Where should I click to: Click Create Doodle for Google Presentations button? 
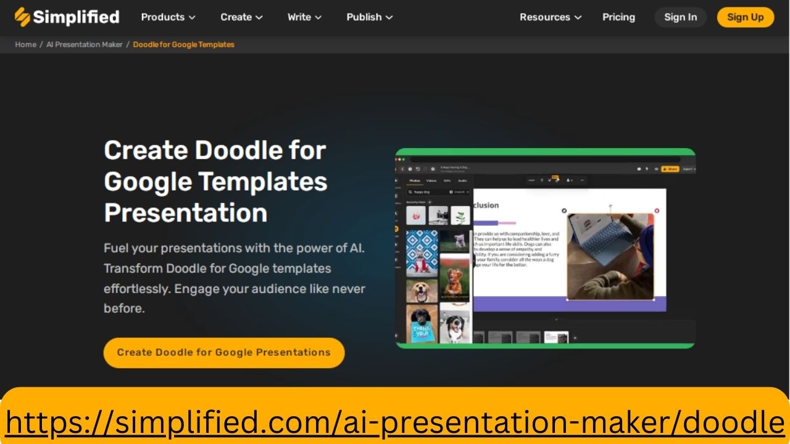click(x=224, y=353)
